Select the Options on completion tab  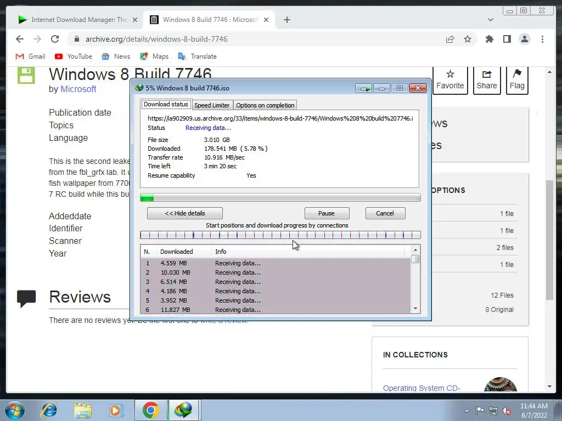tap(265, 105)
